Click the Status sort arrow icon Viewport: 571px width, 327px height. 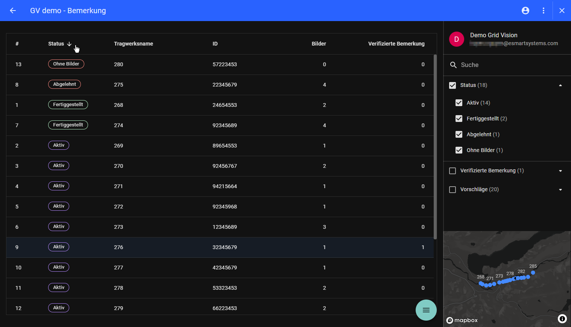pos(69,44)
